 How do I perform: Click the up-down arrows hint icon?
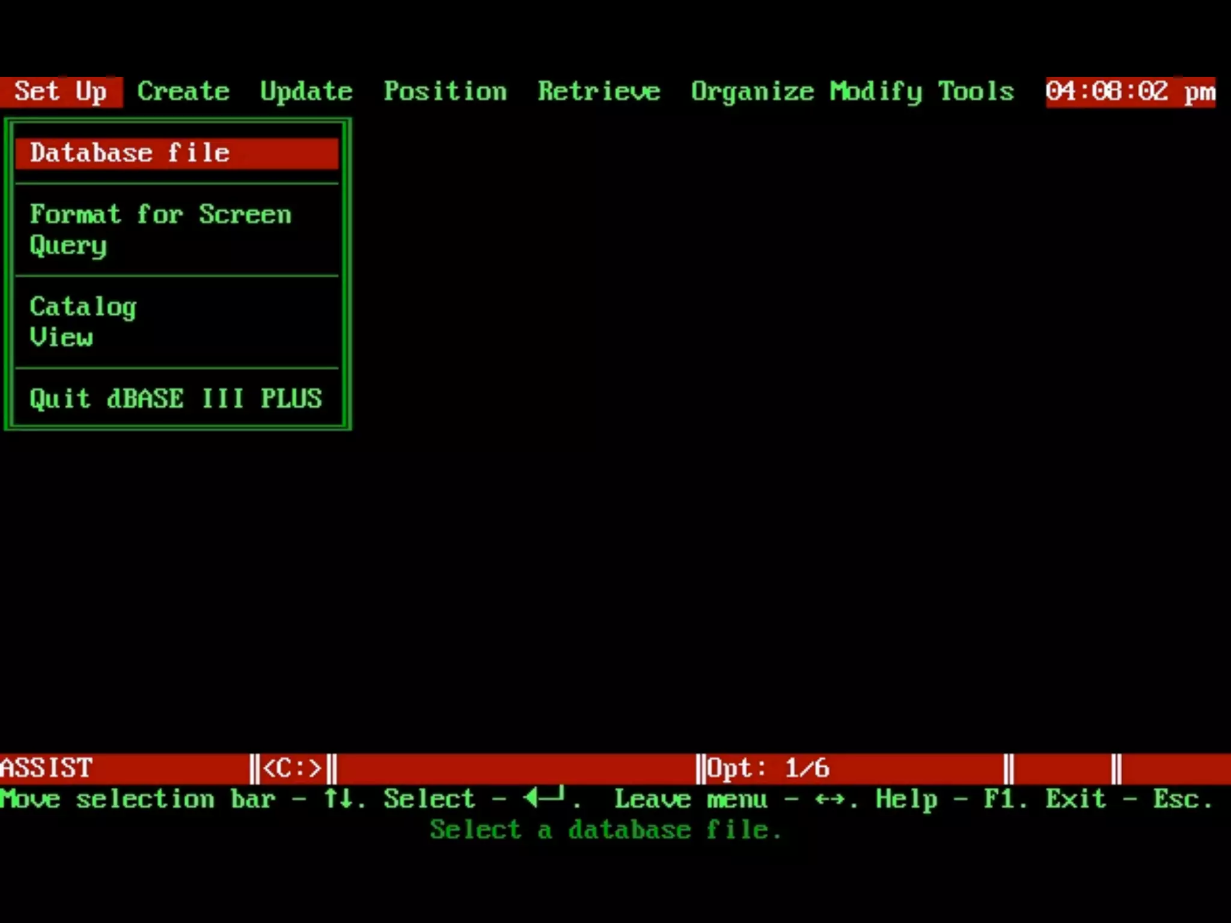(338, 799)
